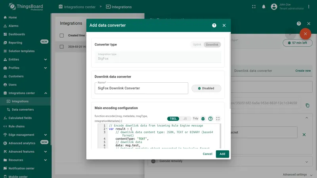The height and width of the screenshot is (178, 317).
Task: Open Calculated fields page
Action: (25, 118)
